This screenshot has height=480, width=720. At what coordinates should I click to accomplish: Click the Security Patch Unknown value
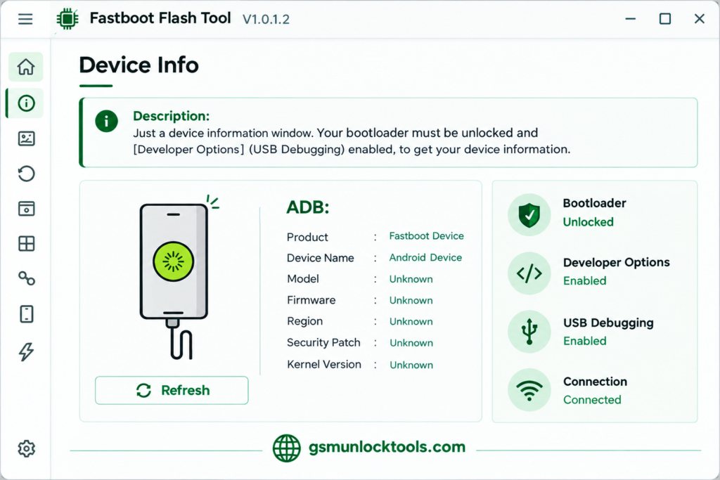(411, 343)
